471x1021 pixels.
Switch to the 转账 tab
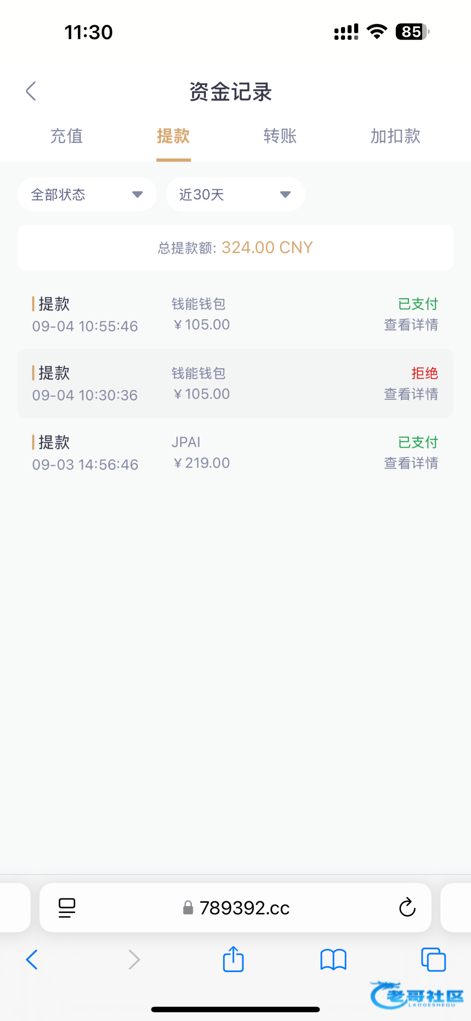(x=280, y=136)
